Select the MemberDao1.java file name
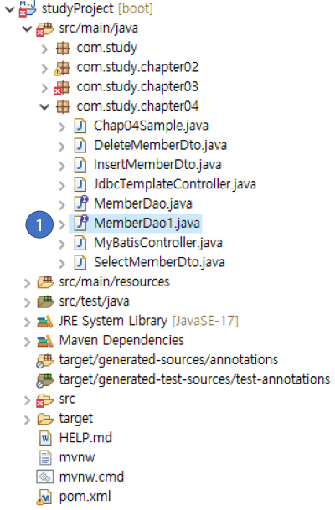 tap(147, 223)
